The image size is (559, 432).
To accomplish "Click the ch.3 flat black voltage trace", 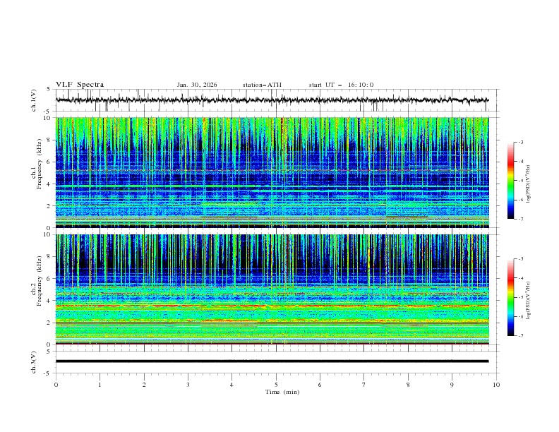I will 272,361.
